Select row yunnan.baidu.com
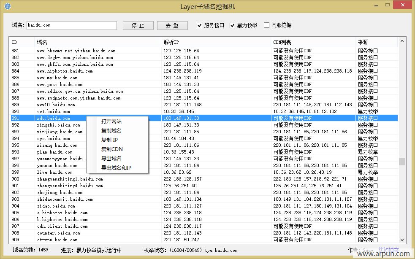The width and height of the screenshot is (415, 259). click(x=204, y=165)
